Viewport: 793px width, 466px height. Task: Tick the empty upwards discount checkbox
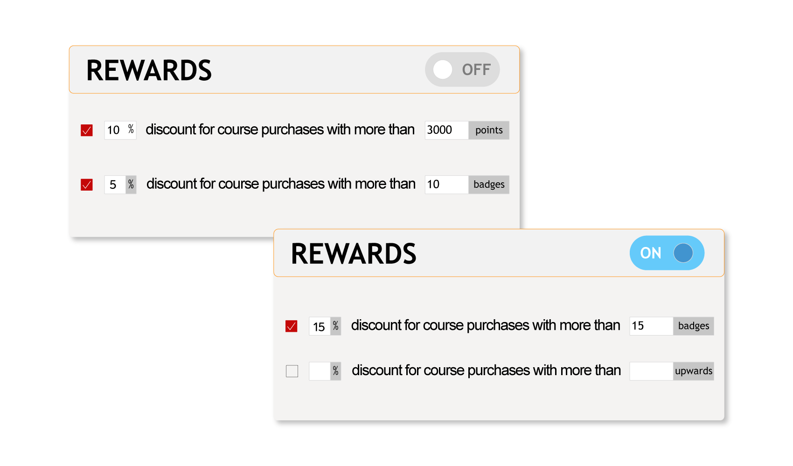pyautogui.click(x=292, y=371)
